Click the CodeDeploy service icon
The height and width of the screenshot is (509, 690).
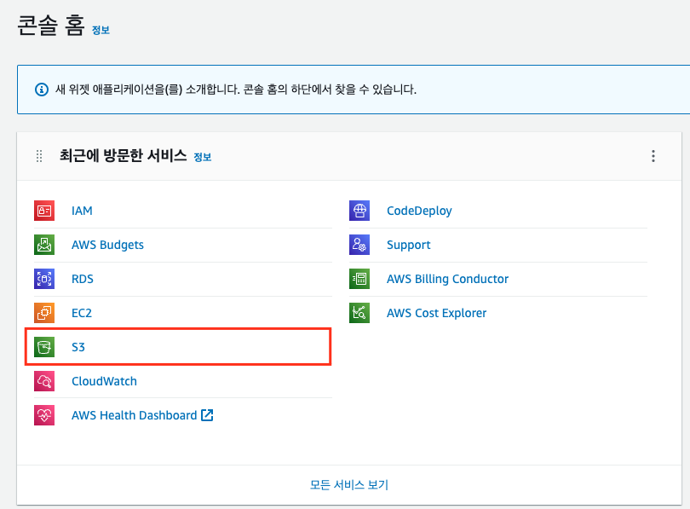pyautogui.click(x=359, y=211)
